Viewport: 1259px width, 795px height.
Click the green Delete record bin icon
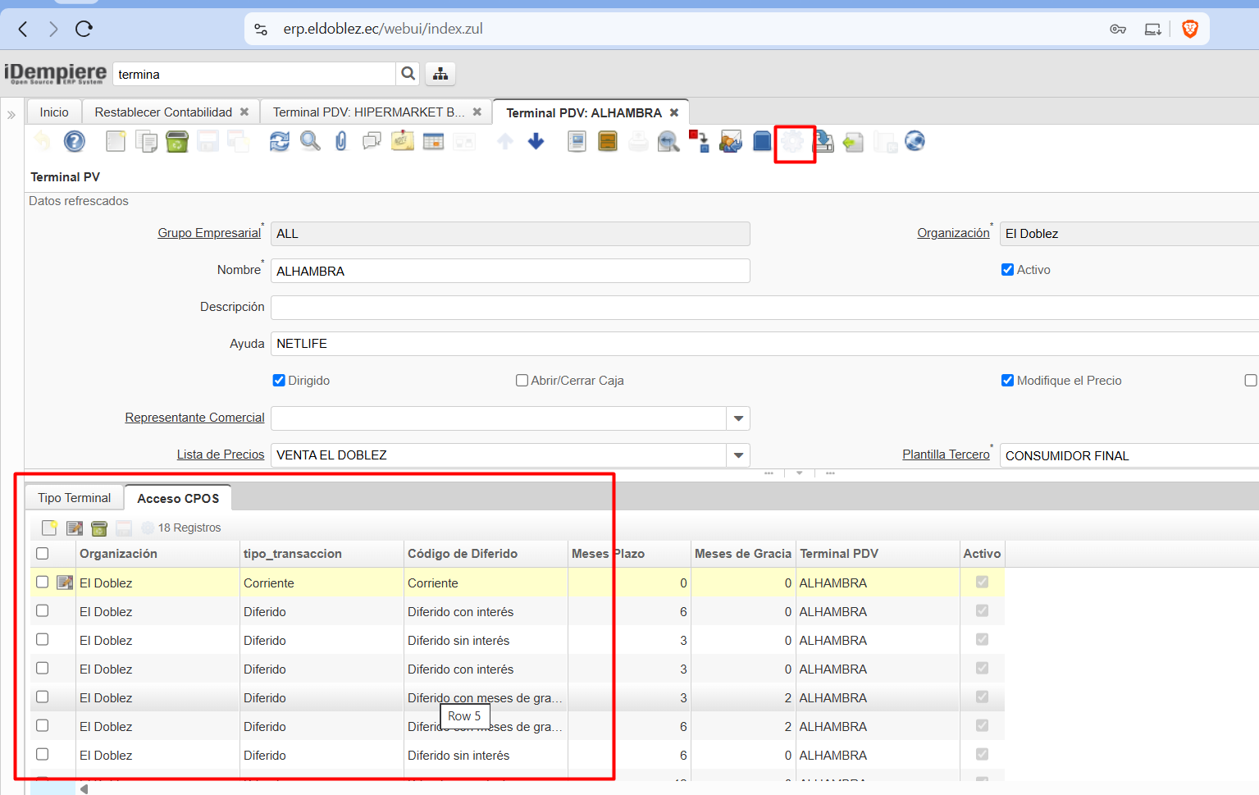[176, 142]
